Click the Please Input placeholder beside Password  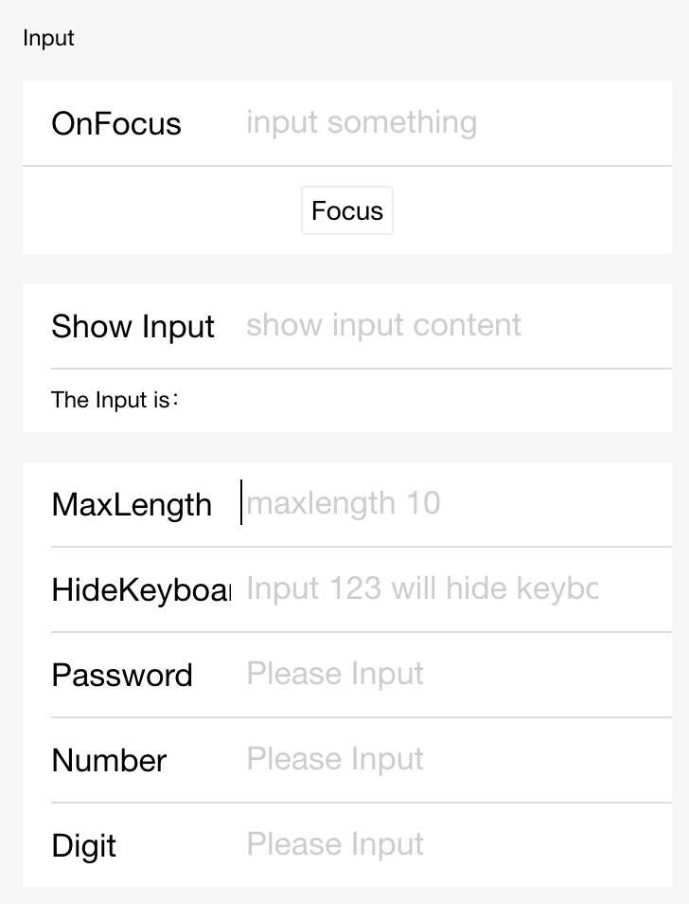coord(334,673)
